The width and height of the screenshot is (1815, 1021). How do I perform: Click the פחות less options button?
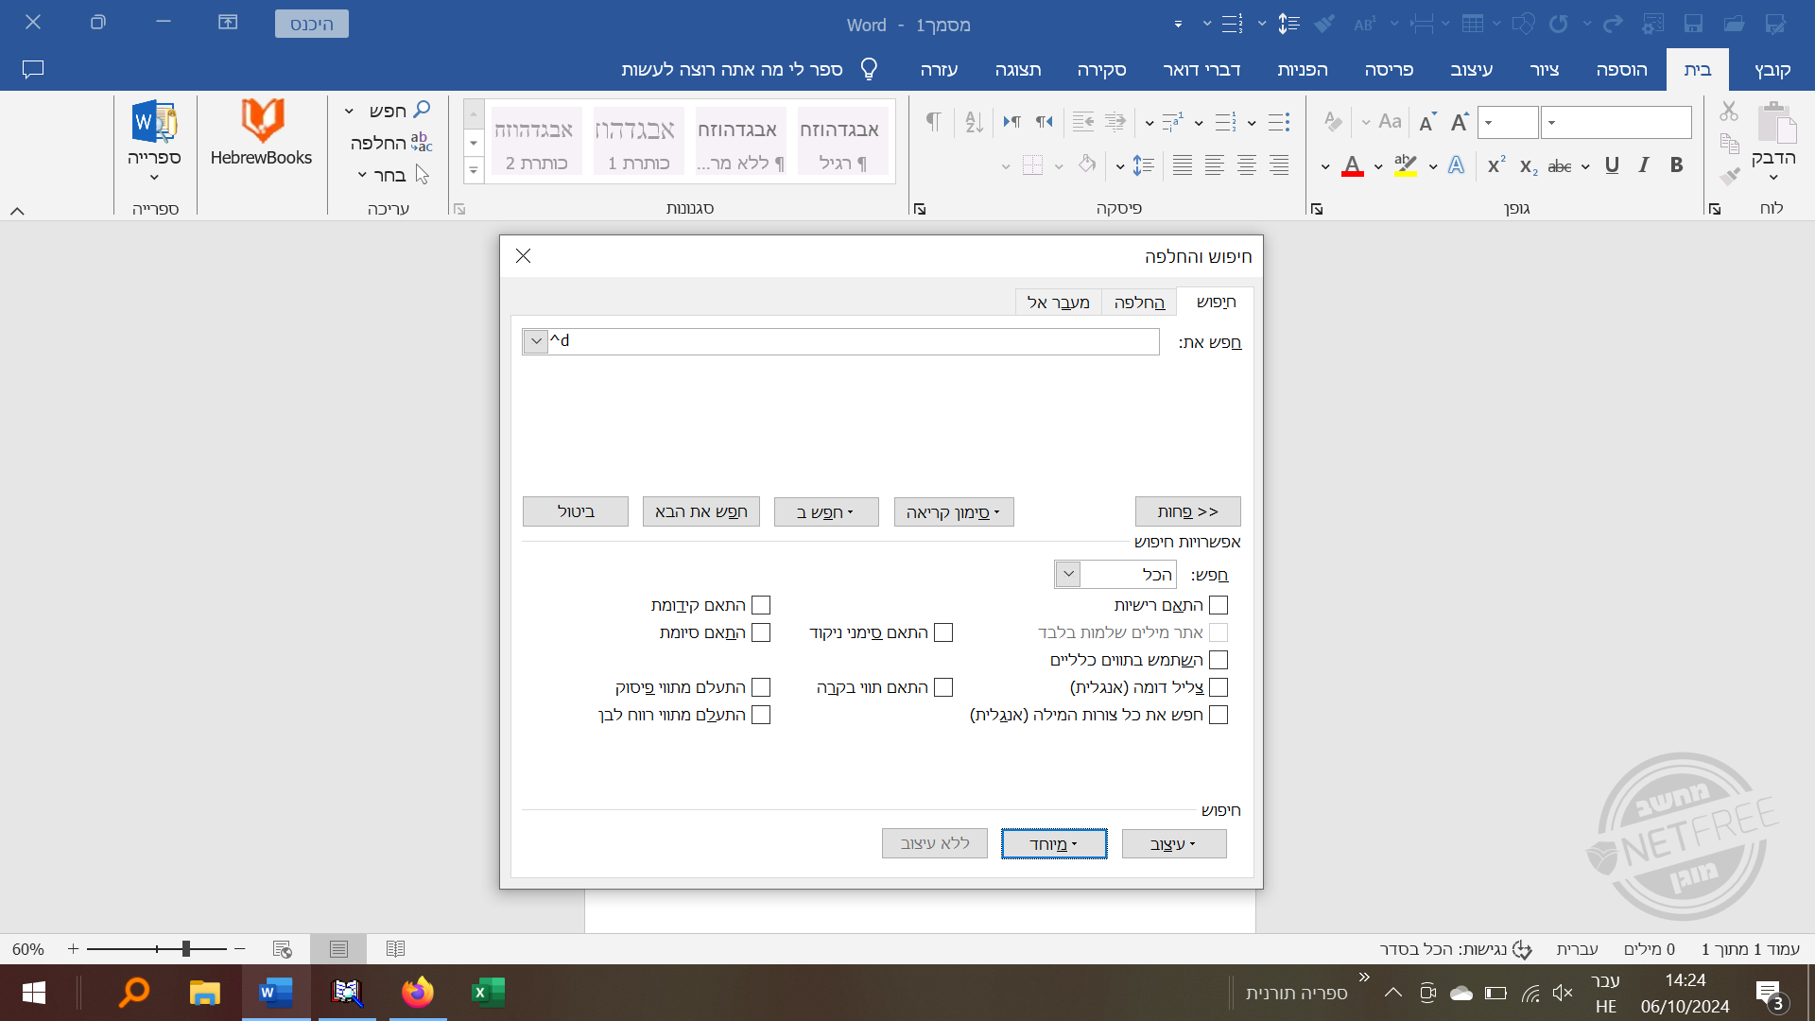(x=1188, y=512)
